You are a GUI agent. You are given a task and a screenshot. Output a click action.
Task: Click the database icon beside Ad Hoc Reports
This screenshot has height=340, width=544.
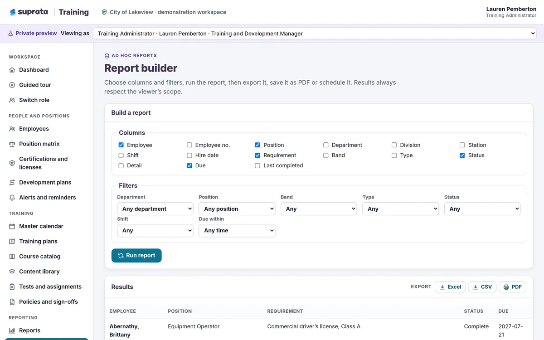pyautogui.click(x=107, y=56)
